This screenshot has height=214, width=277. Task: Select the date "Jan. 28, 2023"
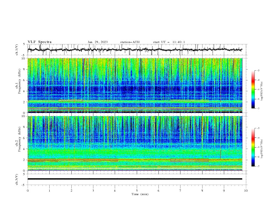tap(98, 42)
